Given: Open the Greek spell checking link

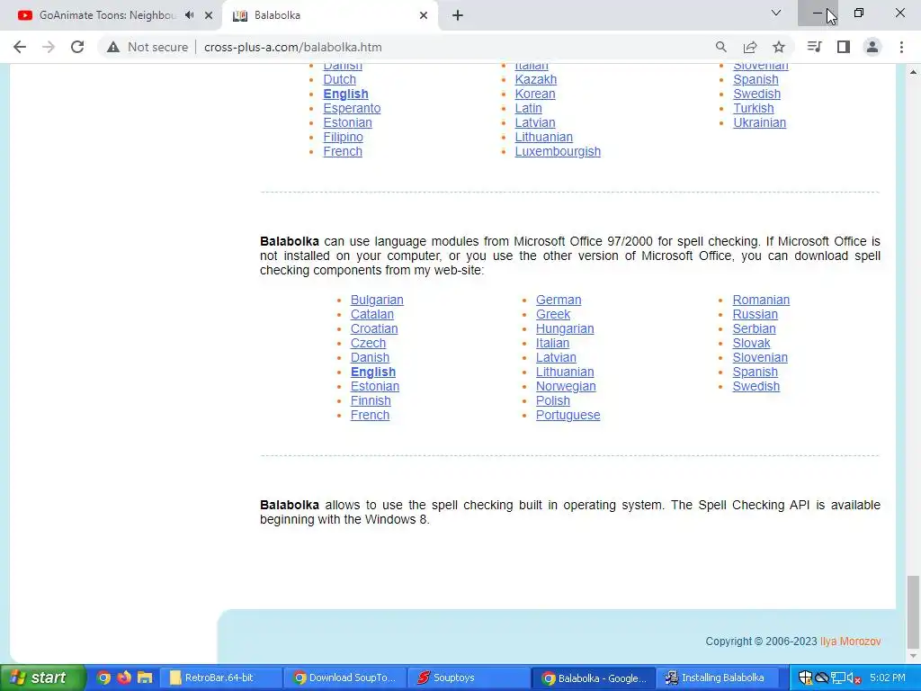Looking at the screenshot, I should (x=553, y=314).
